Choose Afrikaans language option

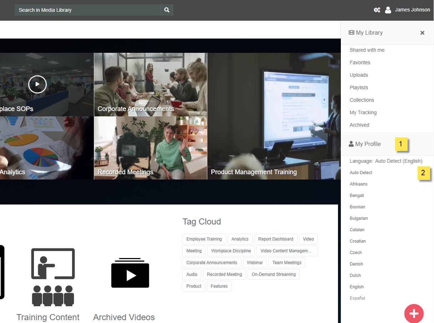click(358, 184)
